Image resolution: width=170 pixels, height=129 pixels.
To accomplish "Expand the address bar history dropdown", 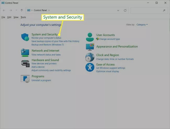I will tap(118, 10).
